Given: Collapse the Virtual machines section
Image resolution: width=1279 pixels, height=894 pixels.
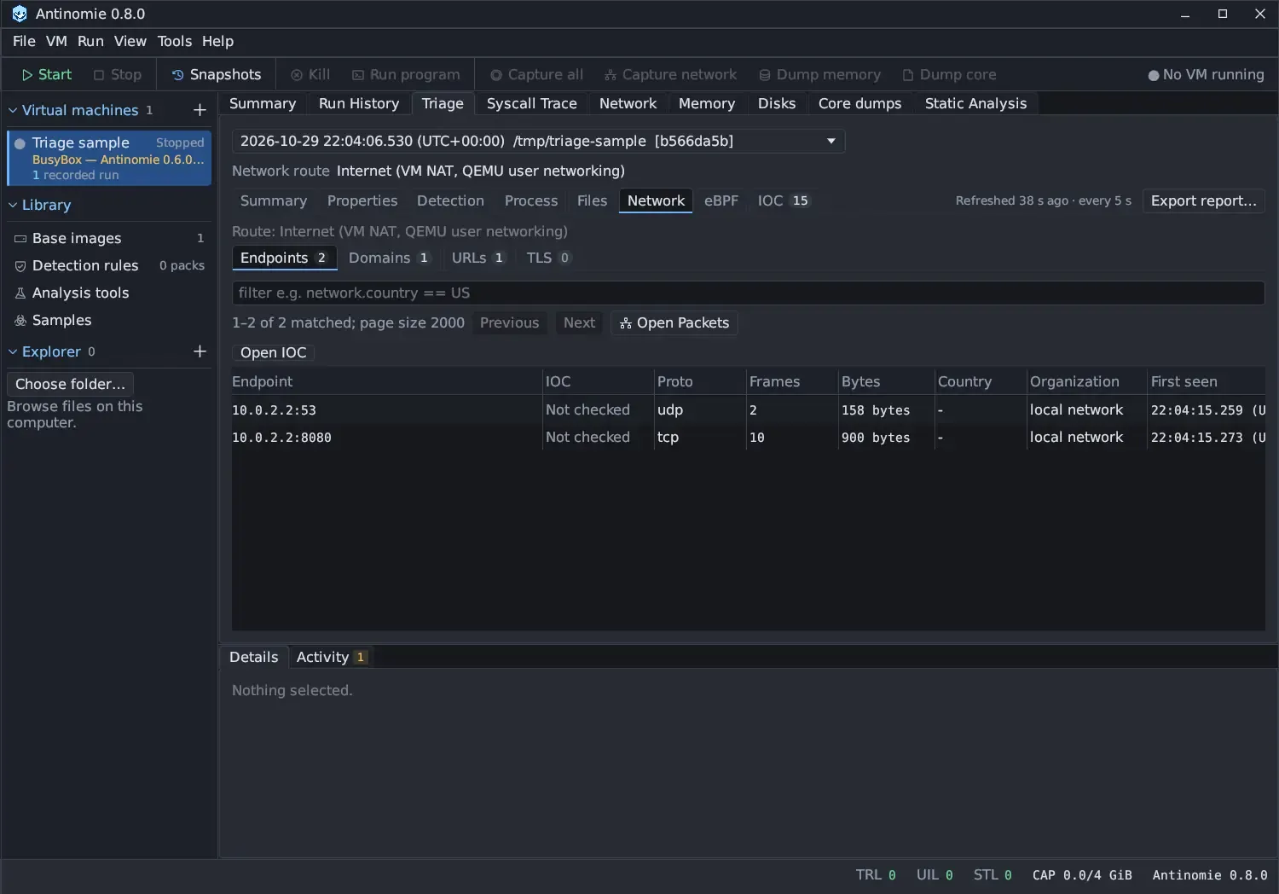Looking at the screenshot, I should [13, 110].
